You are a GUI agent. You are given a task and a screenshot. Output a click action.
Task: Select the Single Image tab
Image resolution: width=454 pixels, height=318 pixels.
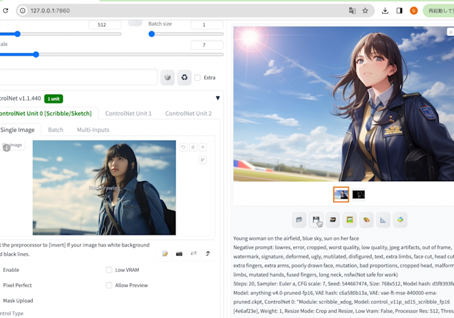coord(18,130)
